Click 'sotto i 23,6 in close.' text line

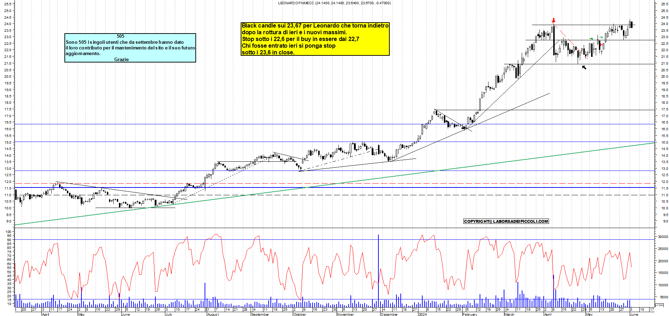pos(268,52)
